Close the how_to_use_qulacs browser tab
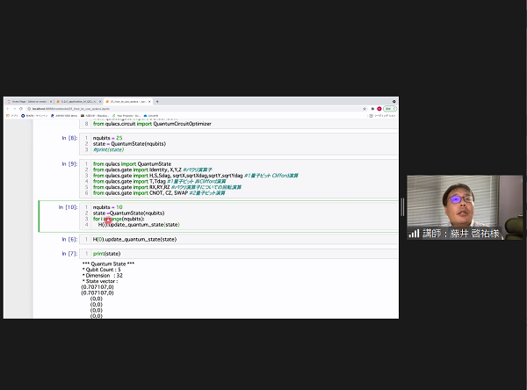 tap(149, 102)
